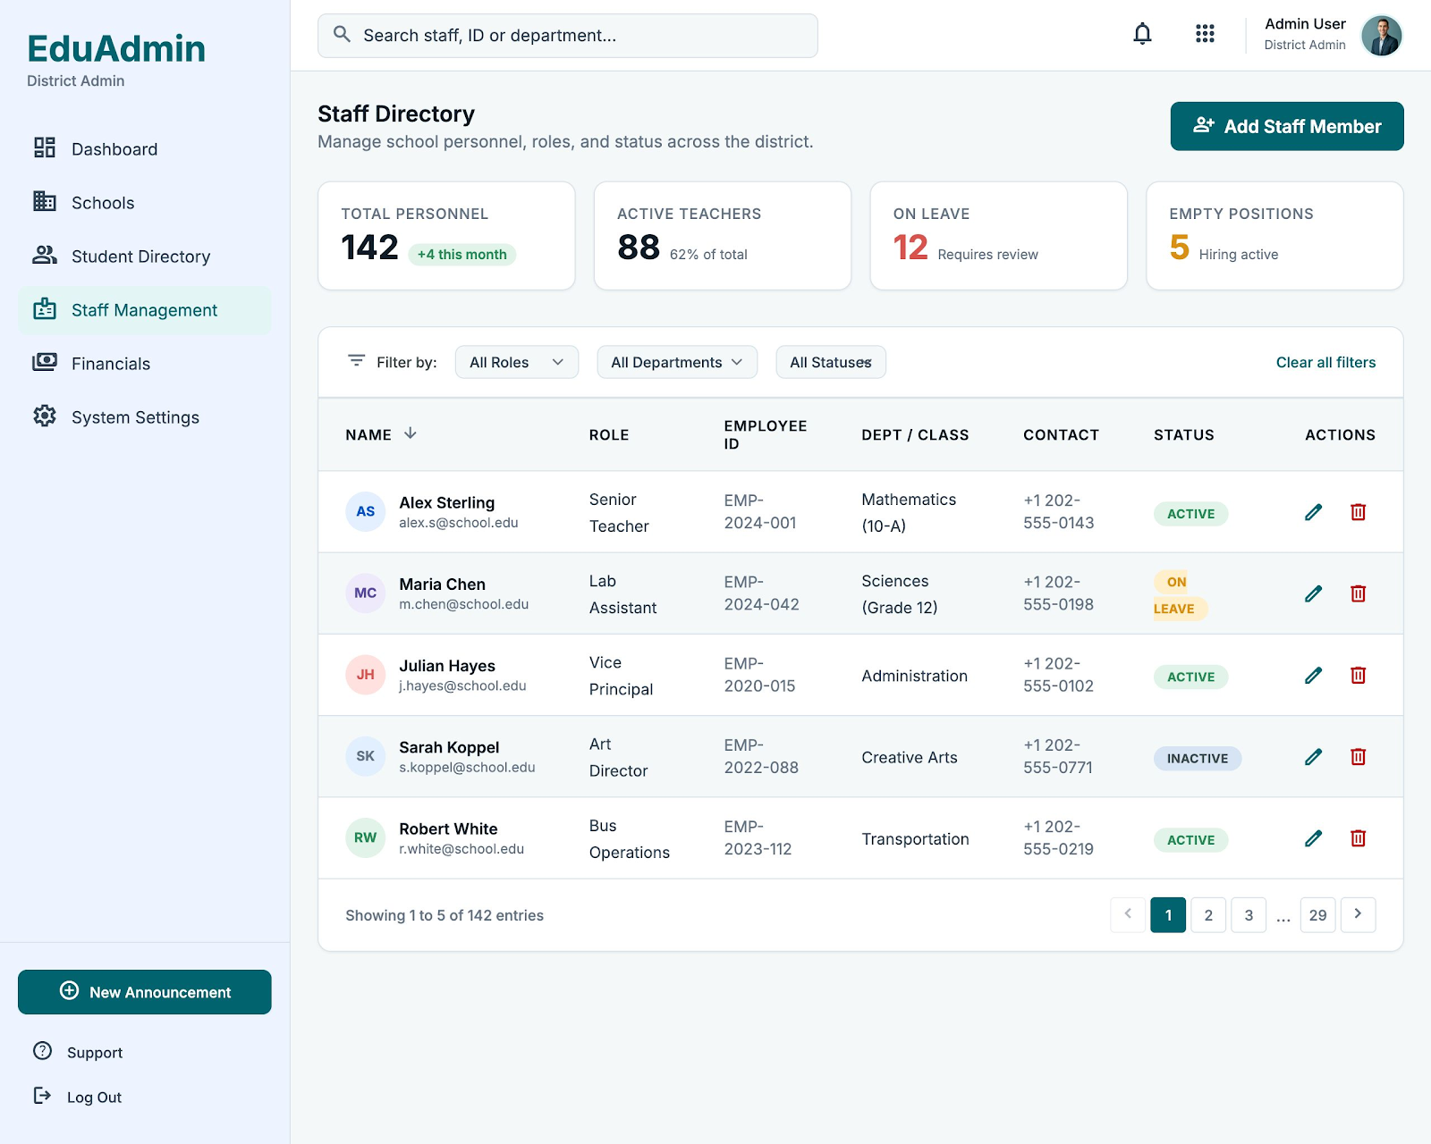Open the All Statuses filter
1431x1144 pixels.
(831, 362)
